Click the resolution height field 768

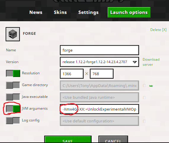tap(102, 74)
